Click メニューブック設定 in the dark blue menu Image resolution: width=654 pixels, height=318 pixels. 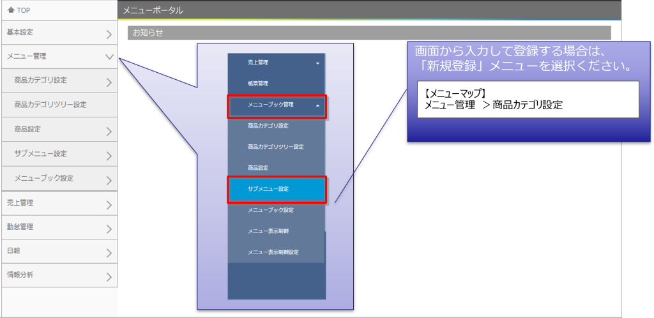270,210
